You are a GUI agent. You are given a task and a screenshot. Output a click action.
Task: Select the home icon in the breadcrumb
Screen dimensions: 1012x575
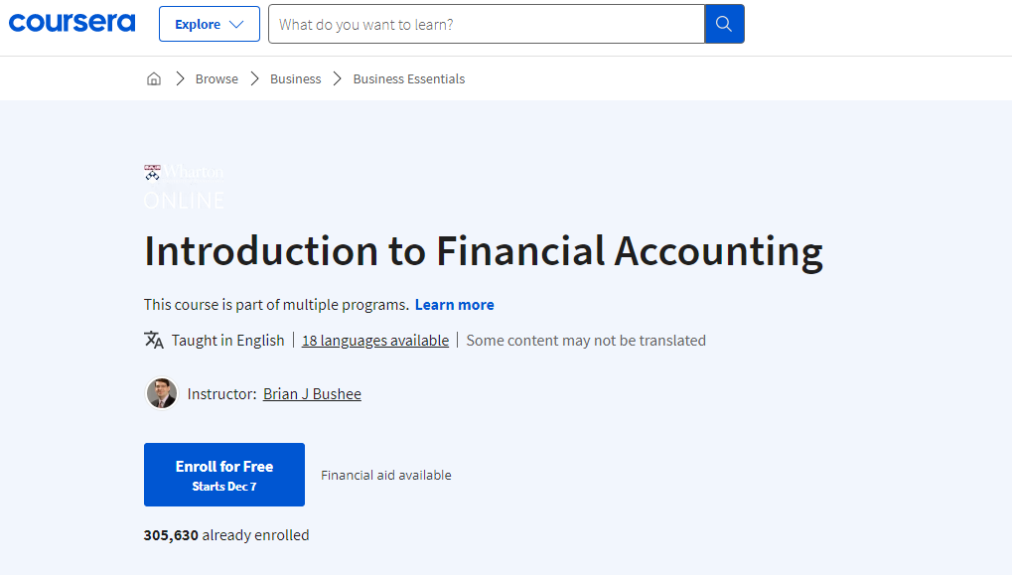coord(154,77)
